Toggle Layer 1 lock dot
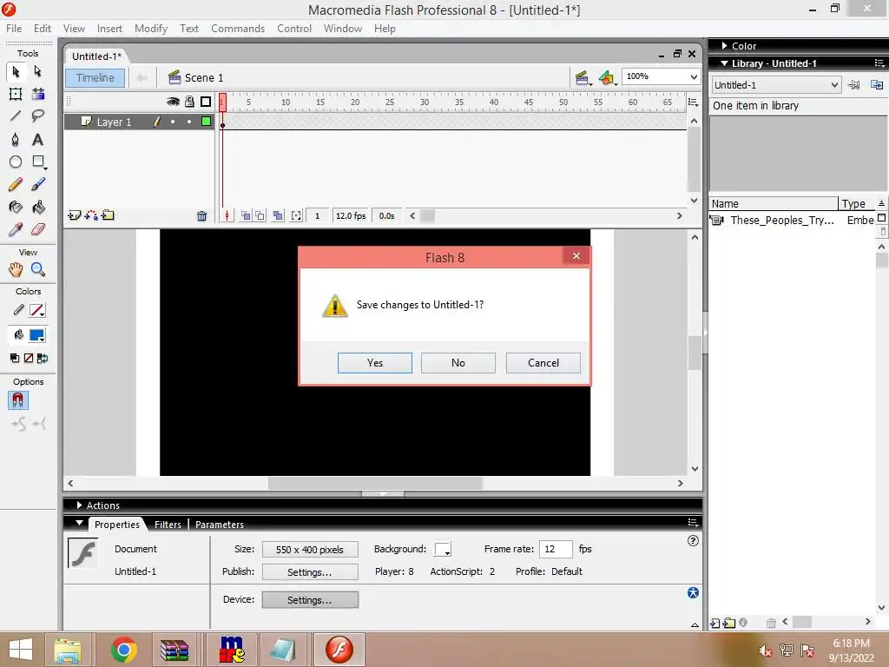Screen dimensions: 889x667 click(x=189, y=122)
